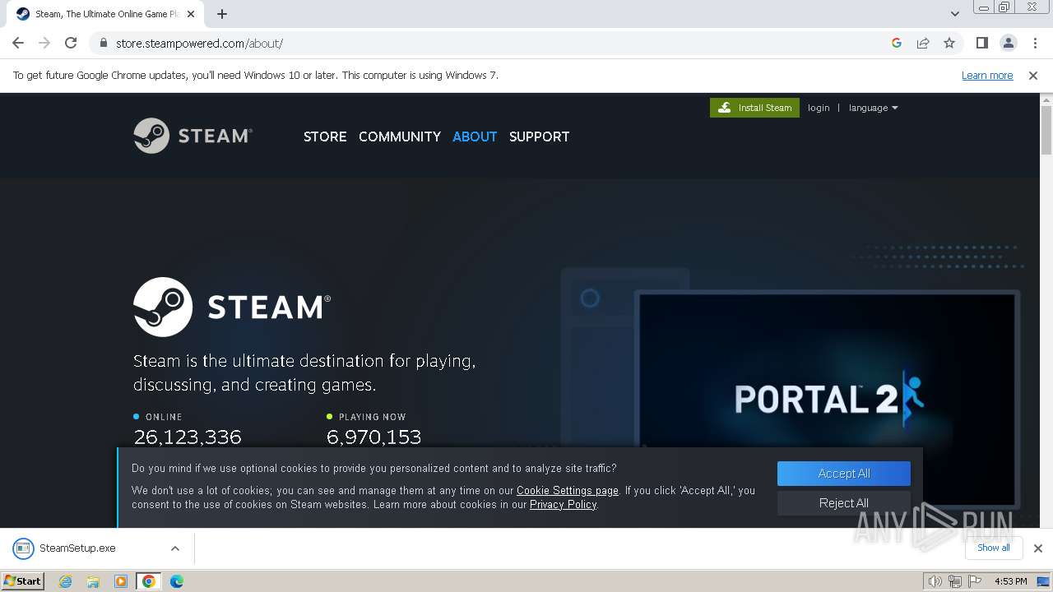Open the COMMUNITY menu

coord(400,136)
